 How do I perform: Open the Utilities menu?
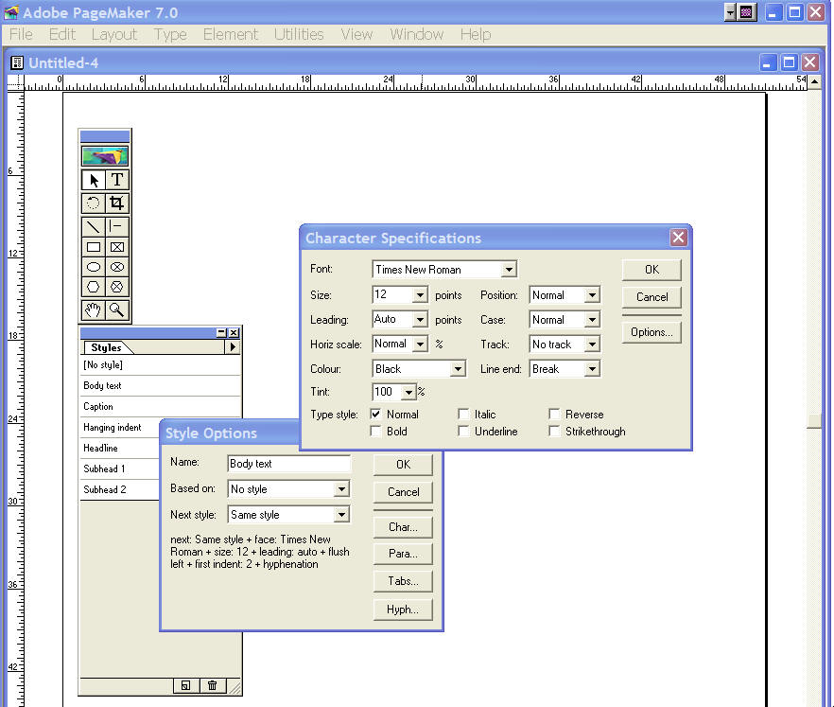(x=299, y=35)
